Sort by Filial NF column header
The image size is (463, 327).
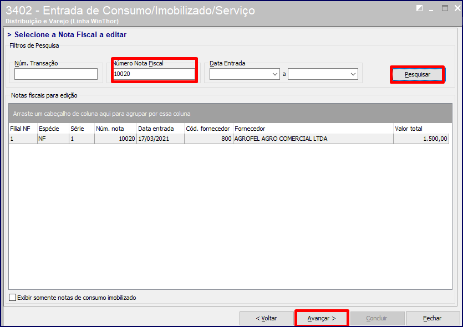[23, 129]
